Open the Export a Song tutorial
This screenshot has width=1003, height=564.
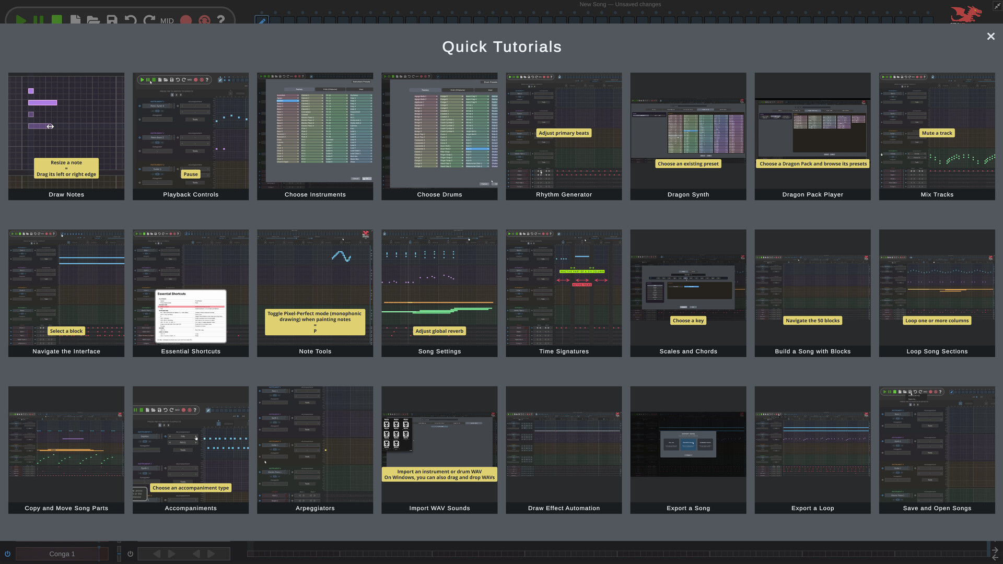click(x=688, y=450)
